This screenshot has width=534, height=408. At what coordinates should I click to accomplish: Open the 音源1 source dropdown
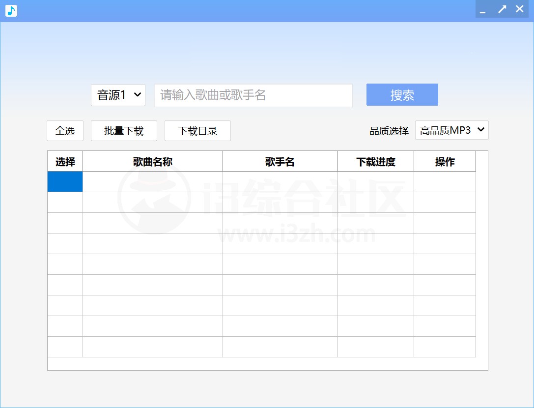point(118,95)
